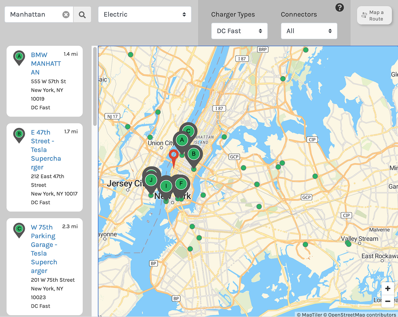Viewport: 398px width, 317px height.
Task: Click 'New York, NY 10017' text
Action: pyautogui.click(x=54, y=194)
